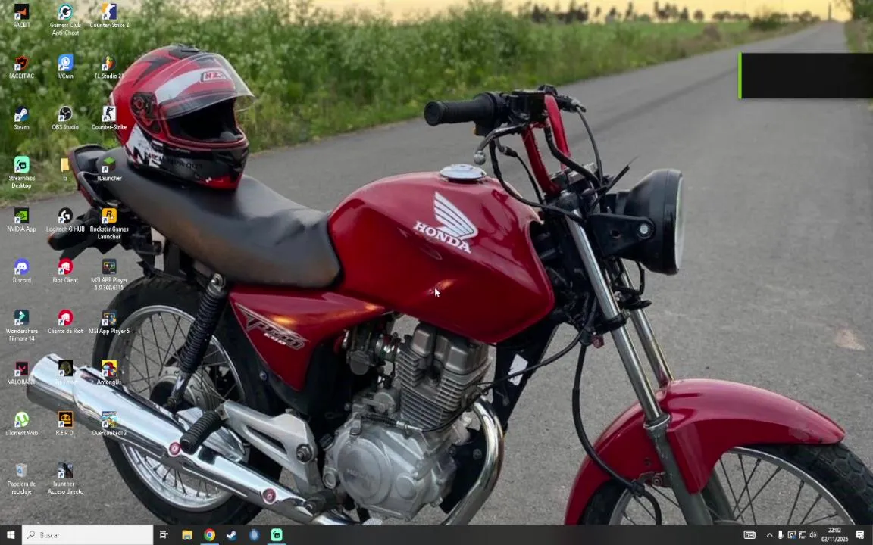Switch to Streamlabs in the taskbar

(277, 535)
